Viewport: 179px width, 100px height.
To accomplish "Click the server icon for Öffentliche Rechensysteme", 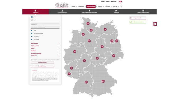I will coord(143,10).
